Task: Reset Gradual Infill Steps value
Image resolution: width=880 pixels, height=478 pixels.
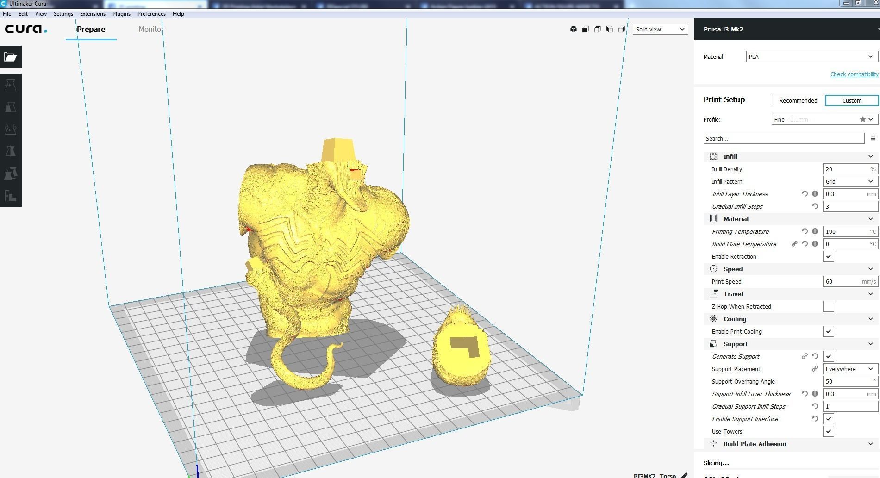Action: pos(815,206)
